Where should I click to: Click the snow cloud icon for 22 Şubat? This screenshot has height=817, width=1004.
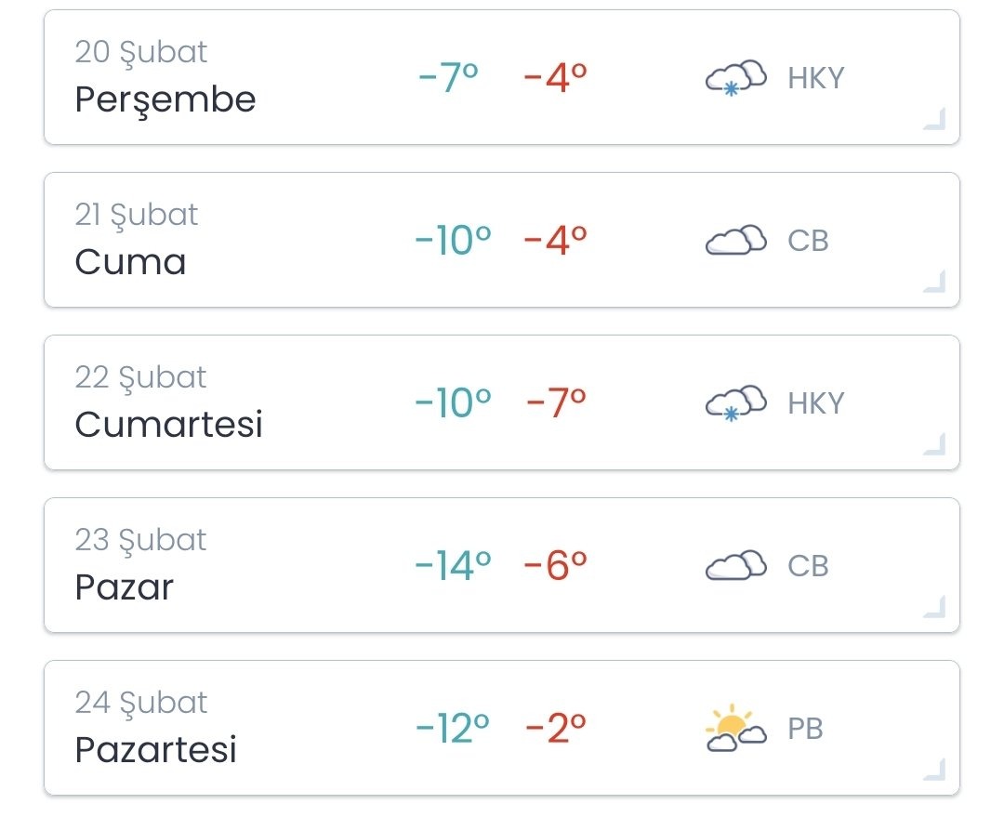point(735,403)
